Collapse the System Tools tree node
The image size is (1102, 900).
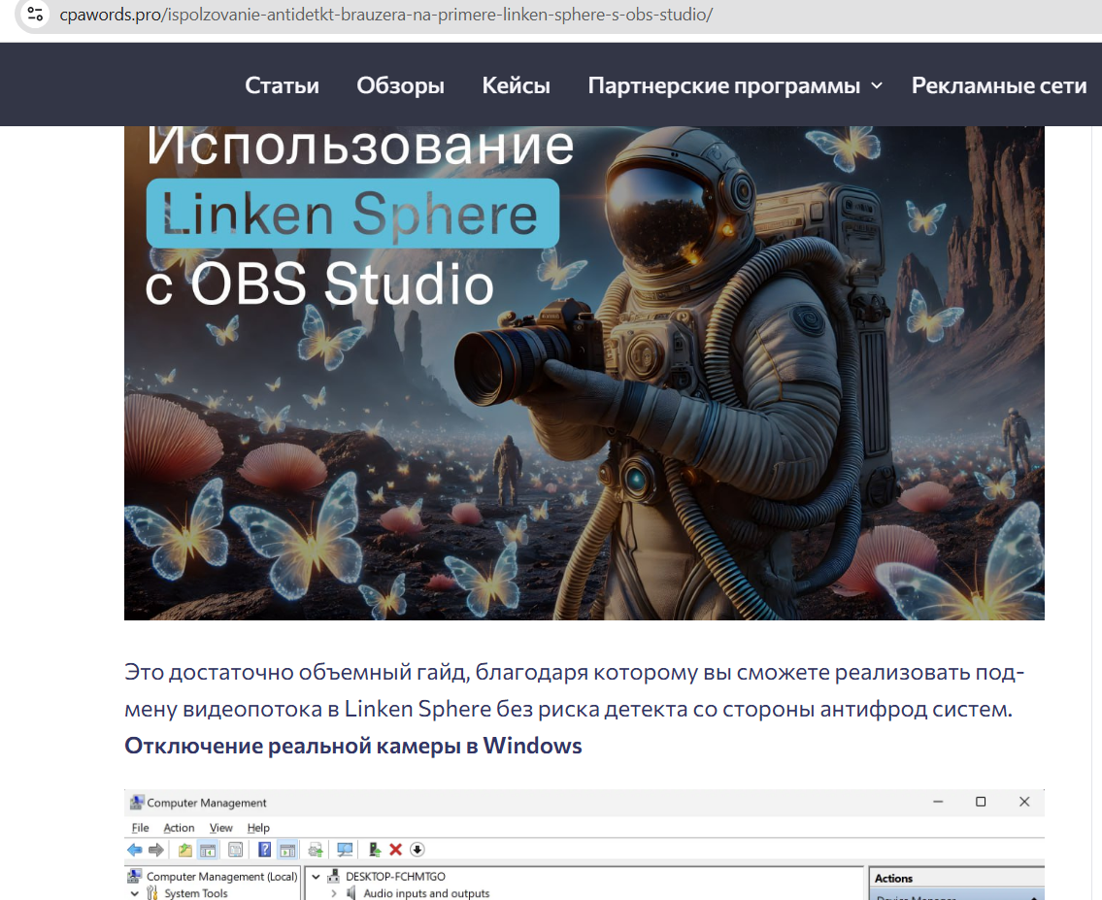(134, 893)
